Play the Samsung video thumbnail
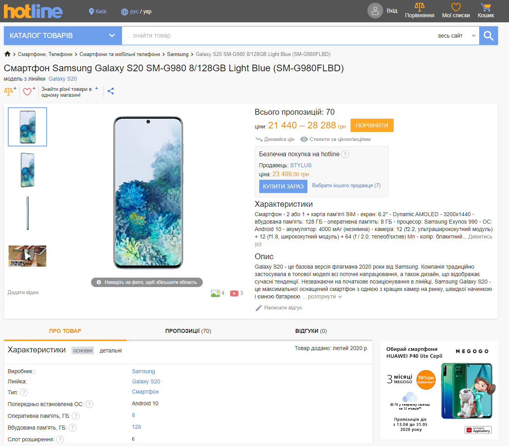This screenshot has height=446, width=509. [27, 256]
